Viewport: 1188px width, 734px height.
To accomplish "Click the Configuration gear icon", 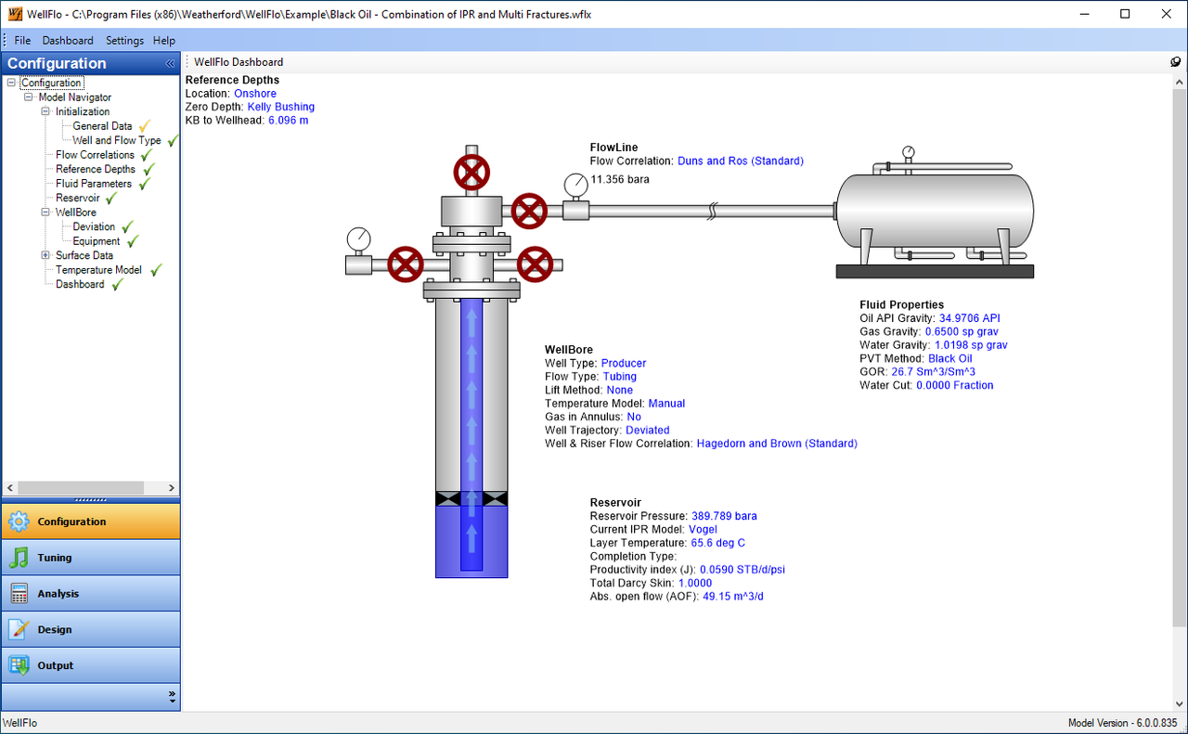I will click(19, 522).
